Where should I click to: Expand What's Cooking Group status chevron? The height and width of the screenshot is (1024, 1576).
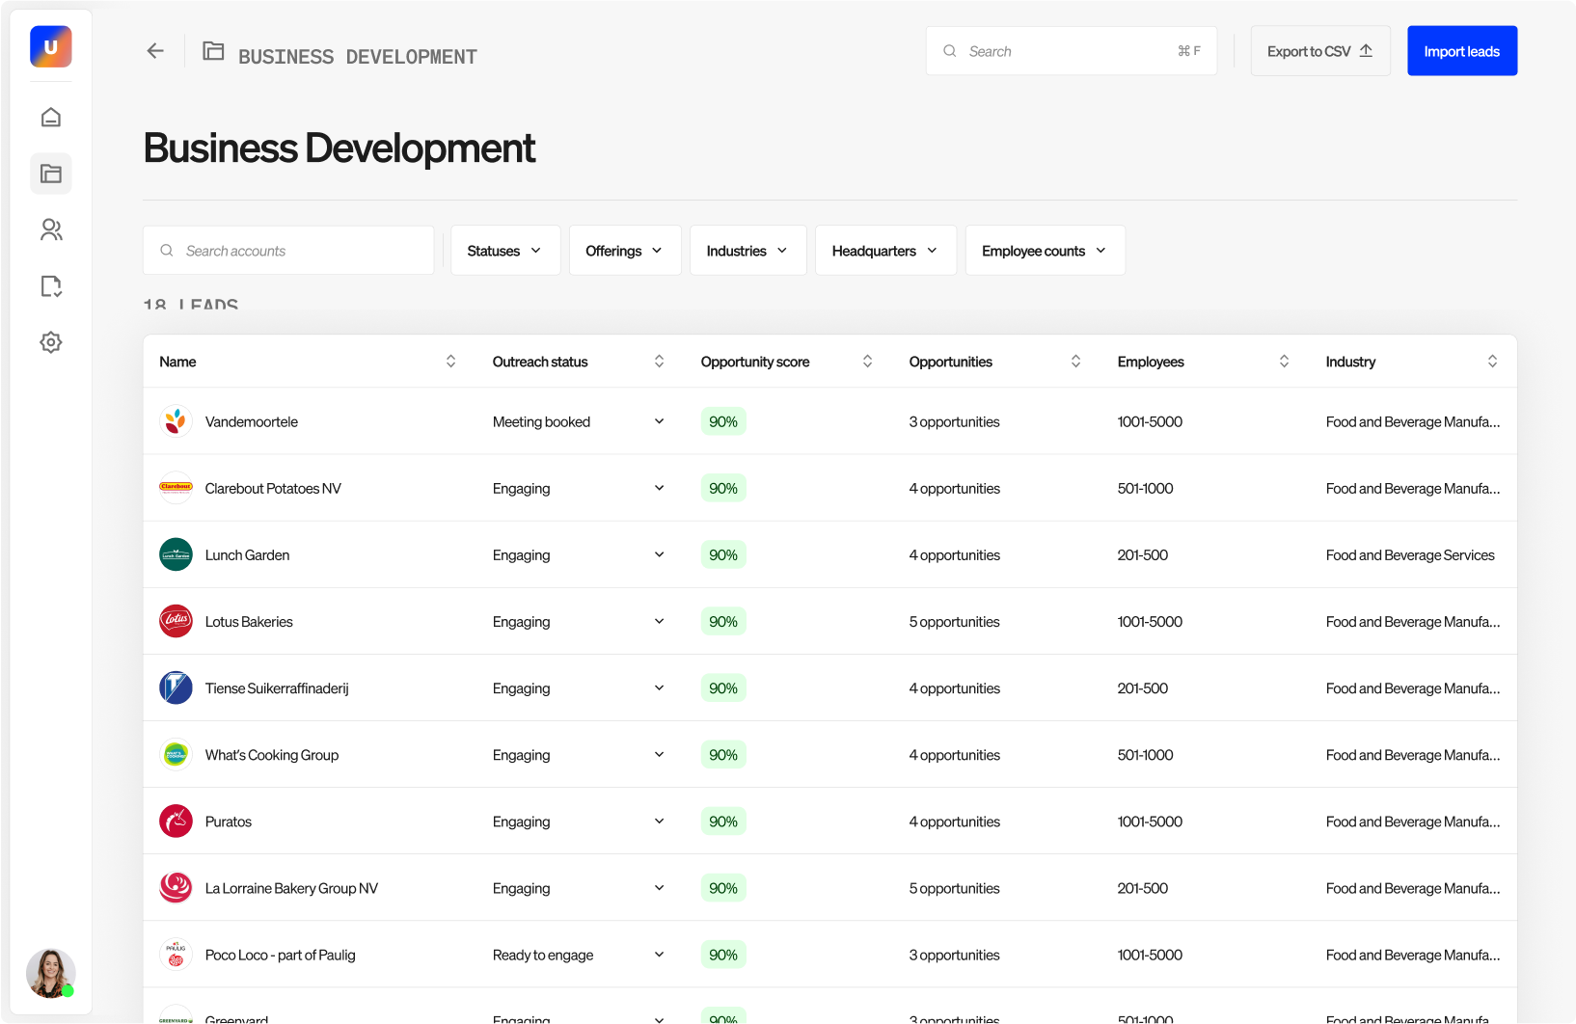pyautogui.click(x=659, y=754)
